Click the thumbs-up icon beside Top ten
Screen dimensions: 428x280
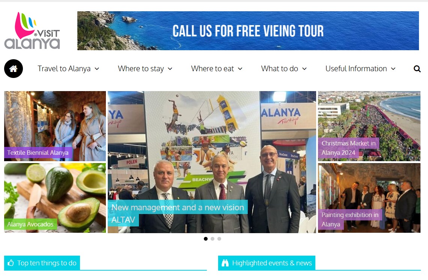[x=11, y=263]
